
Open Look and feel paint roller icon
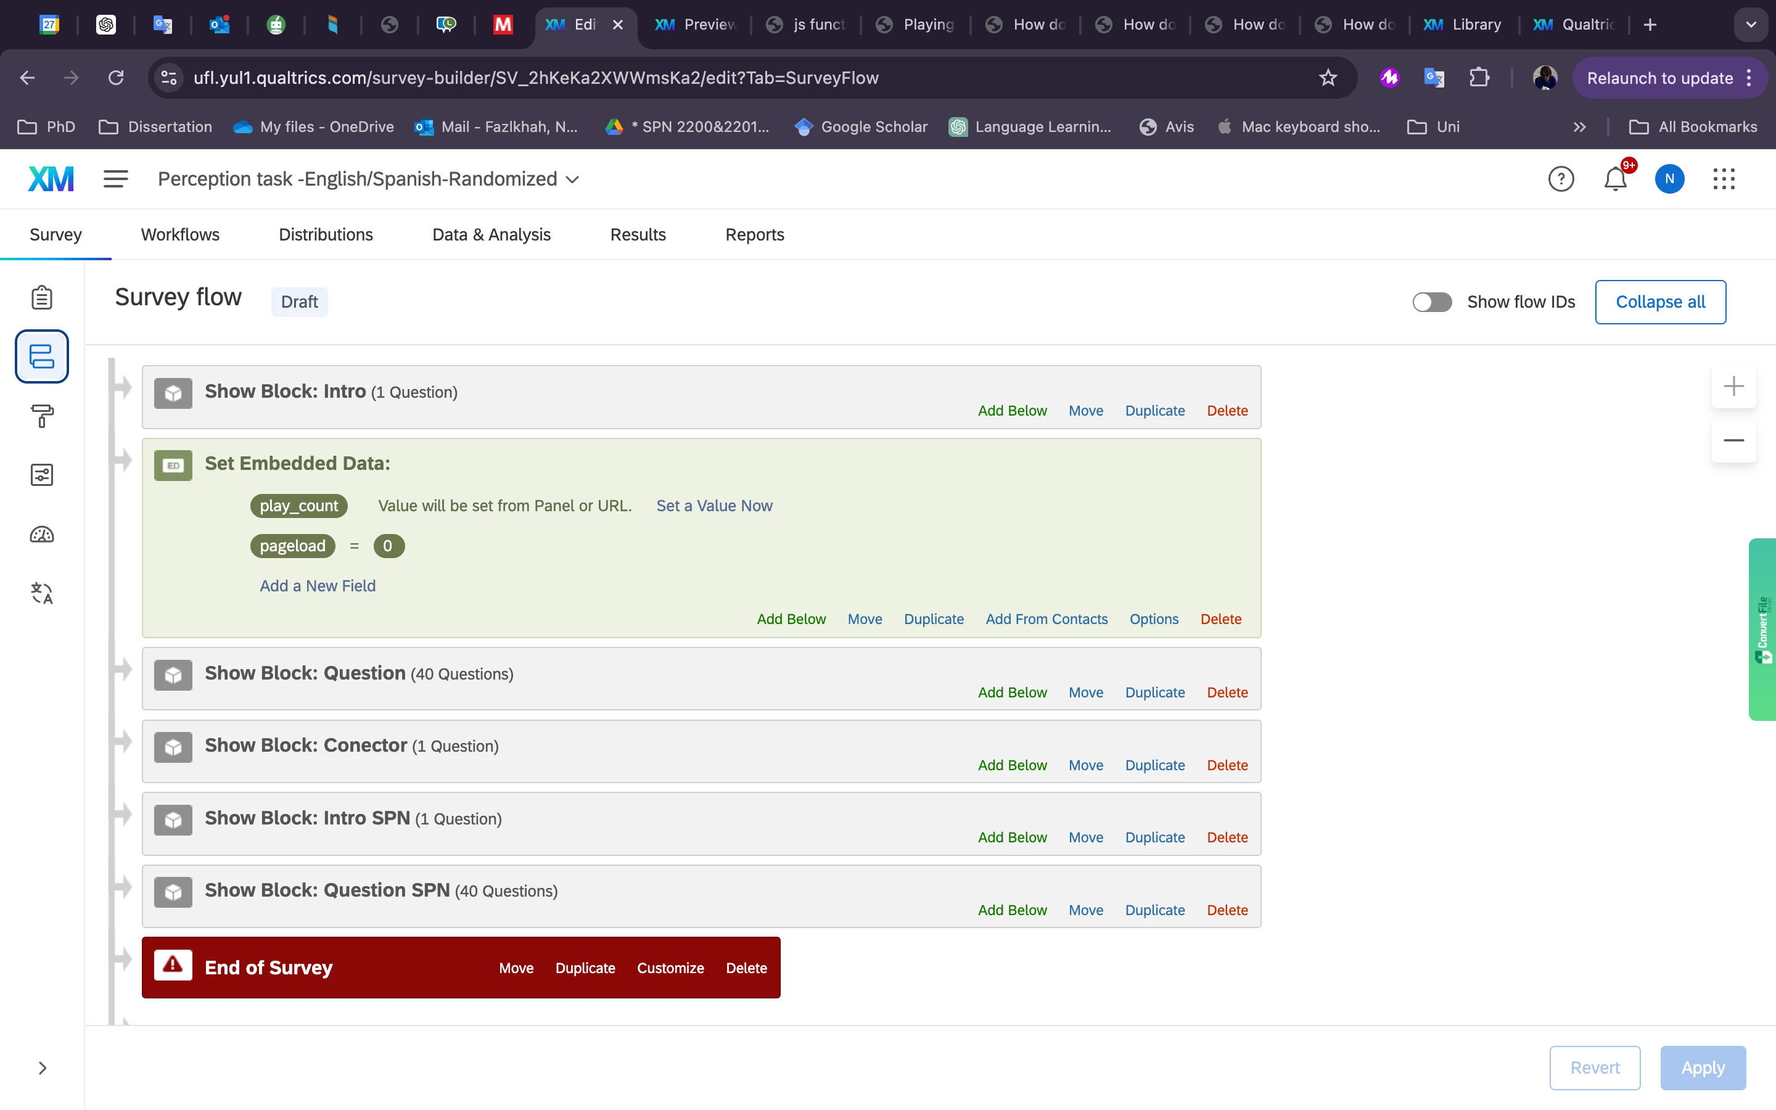tap(42, 416)
